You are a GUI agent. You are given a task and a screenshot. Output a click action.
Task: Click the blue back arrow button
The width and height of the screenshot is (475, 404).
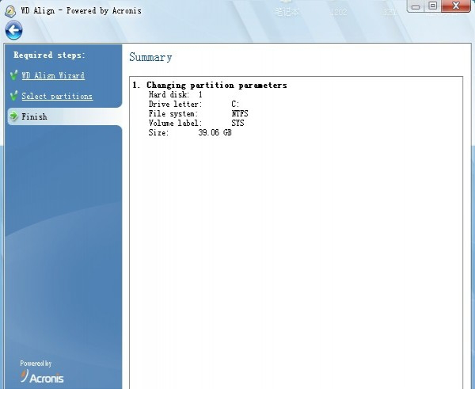tap(13, 30)
